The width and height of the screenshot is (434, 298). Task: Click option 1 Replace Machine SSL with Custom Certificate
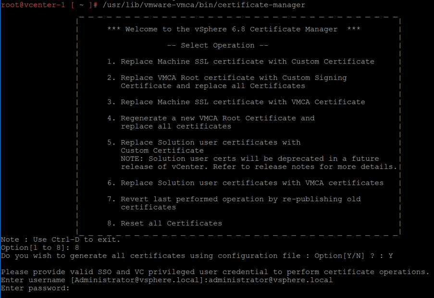coord(241,62)
